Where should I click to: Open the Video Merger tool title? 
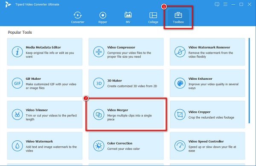coord(118,110)
